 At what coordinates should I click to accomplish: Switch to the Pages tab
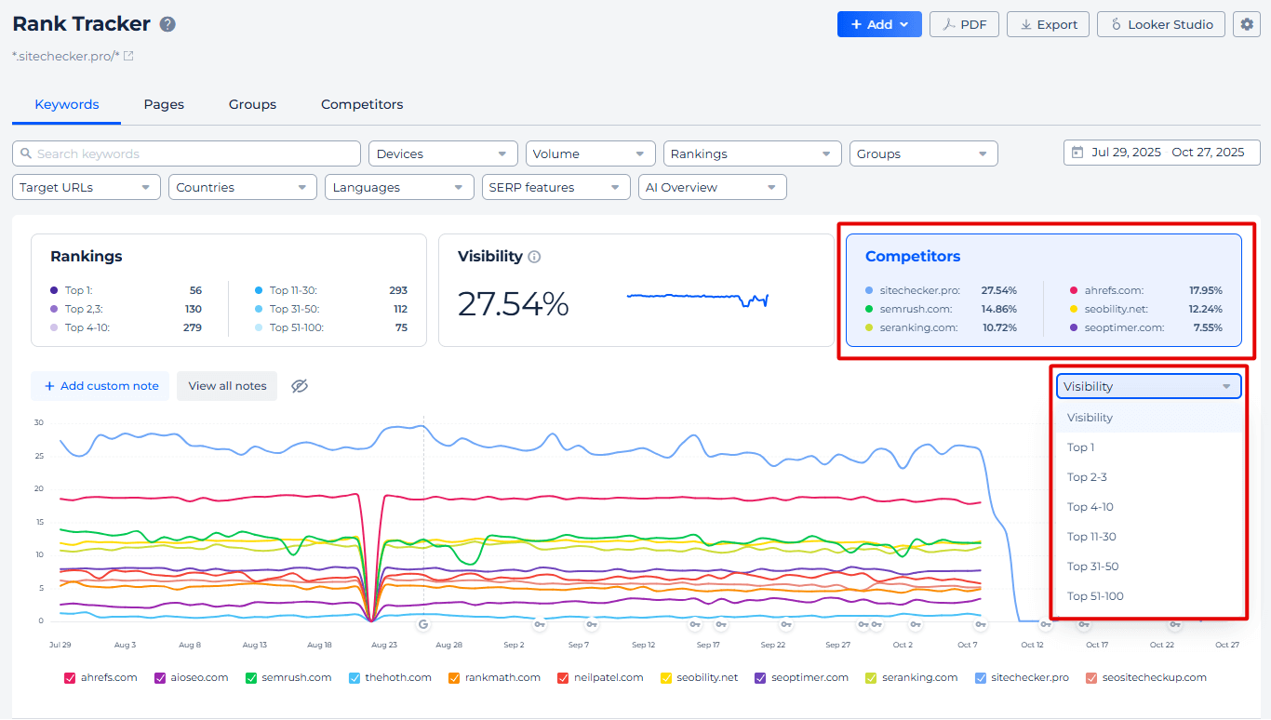[164, 104]
